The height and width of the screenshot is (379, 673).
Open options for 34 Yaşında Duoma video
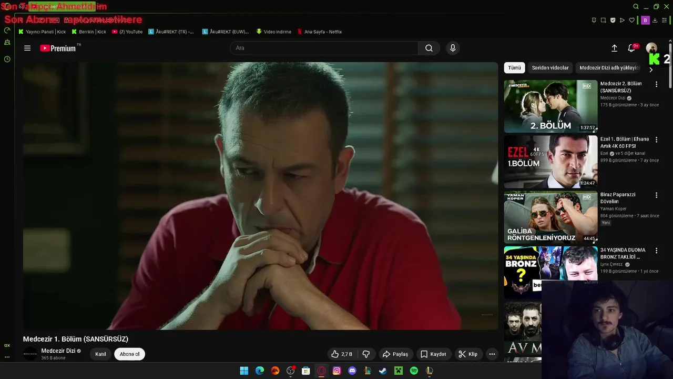tap(656, 251)
